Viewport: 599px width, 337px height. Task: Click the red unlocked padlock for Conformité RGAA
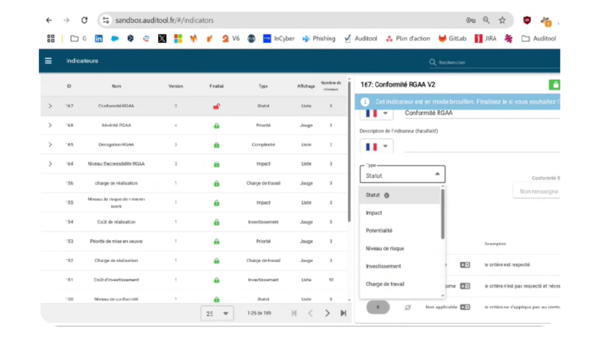pos(216,106)
